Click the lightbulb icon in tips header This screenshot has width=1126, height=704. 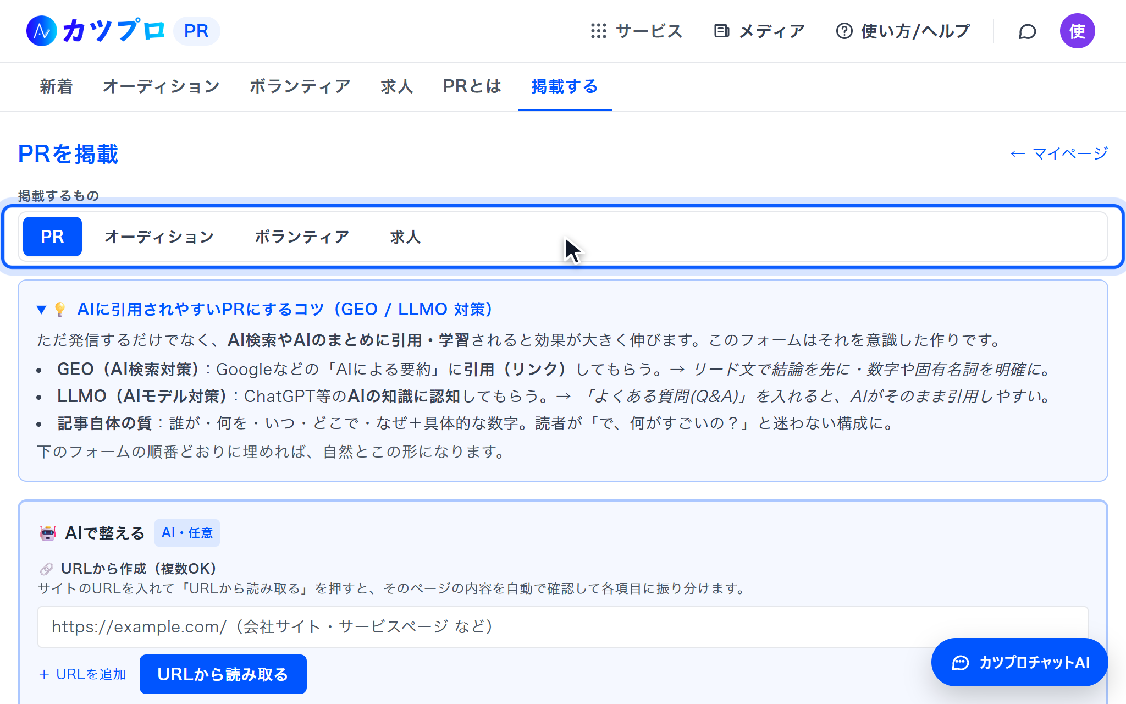pyautogui.click(x=60, y=310)
